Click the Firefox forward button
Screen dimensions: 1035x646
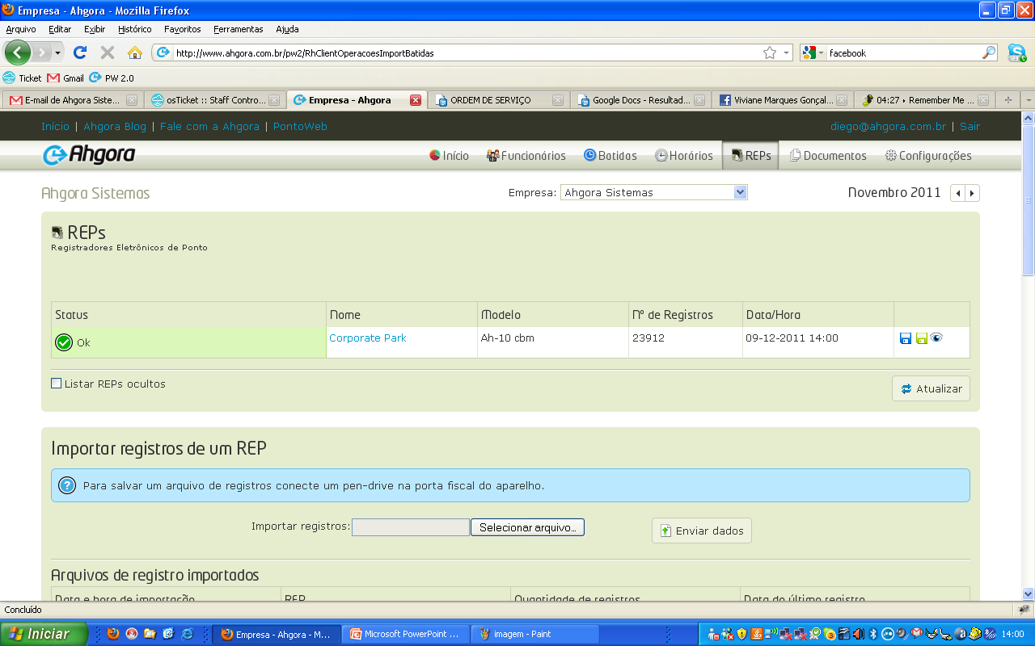[41, 52]
